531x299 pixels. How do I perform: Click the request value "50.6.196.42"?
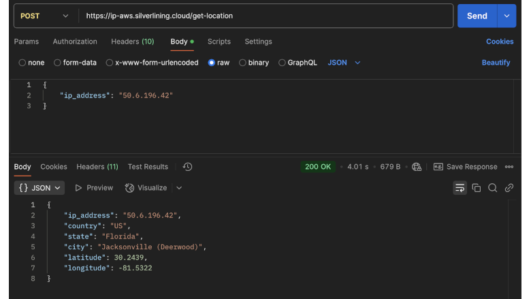146,95
